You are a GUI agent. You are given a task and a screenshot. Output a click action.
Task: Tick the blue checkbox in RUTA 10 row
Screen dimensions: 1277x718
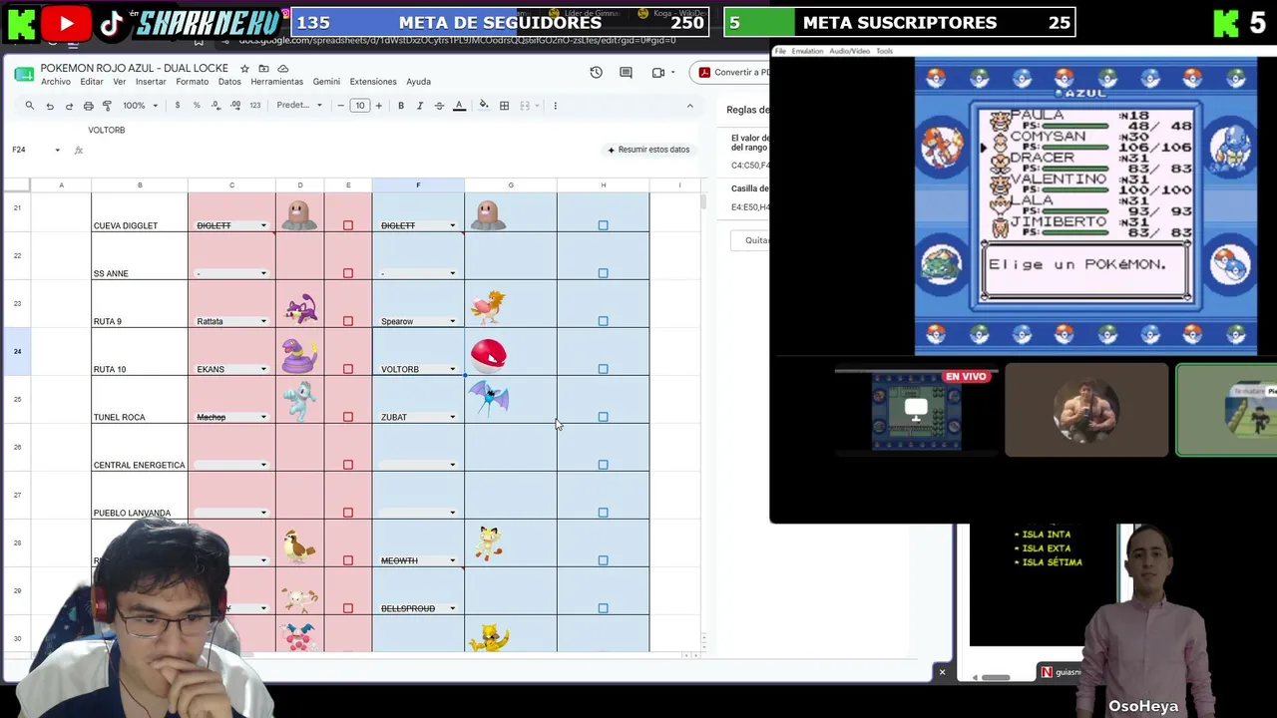[603, 369]
